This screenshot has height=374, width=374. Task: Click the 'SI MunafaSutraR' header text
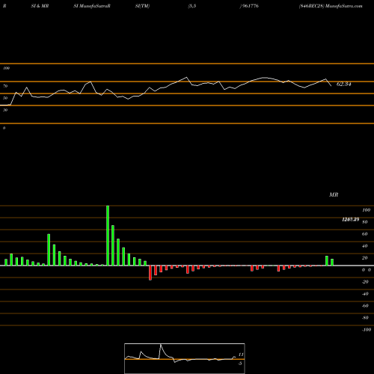pyautogui.click(x=92, y=6)
